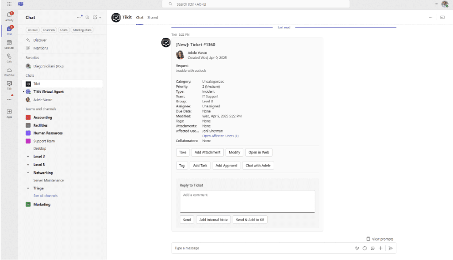Image resolution: width=453 pixels, height=260 pixels.
Task: Filter chat list by Chats pill
Action: pos(64,30)
